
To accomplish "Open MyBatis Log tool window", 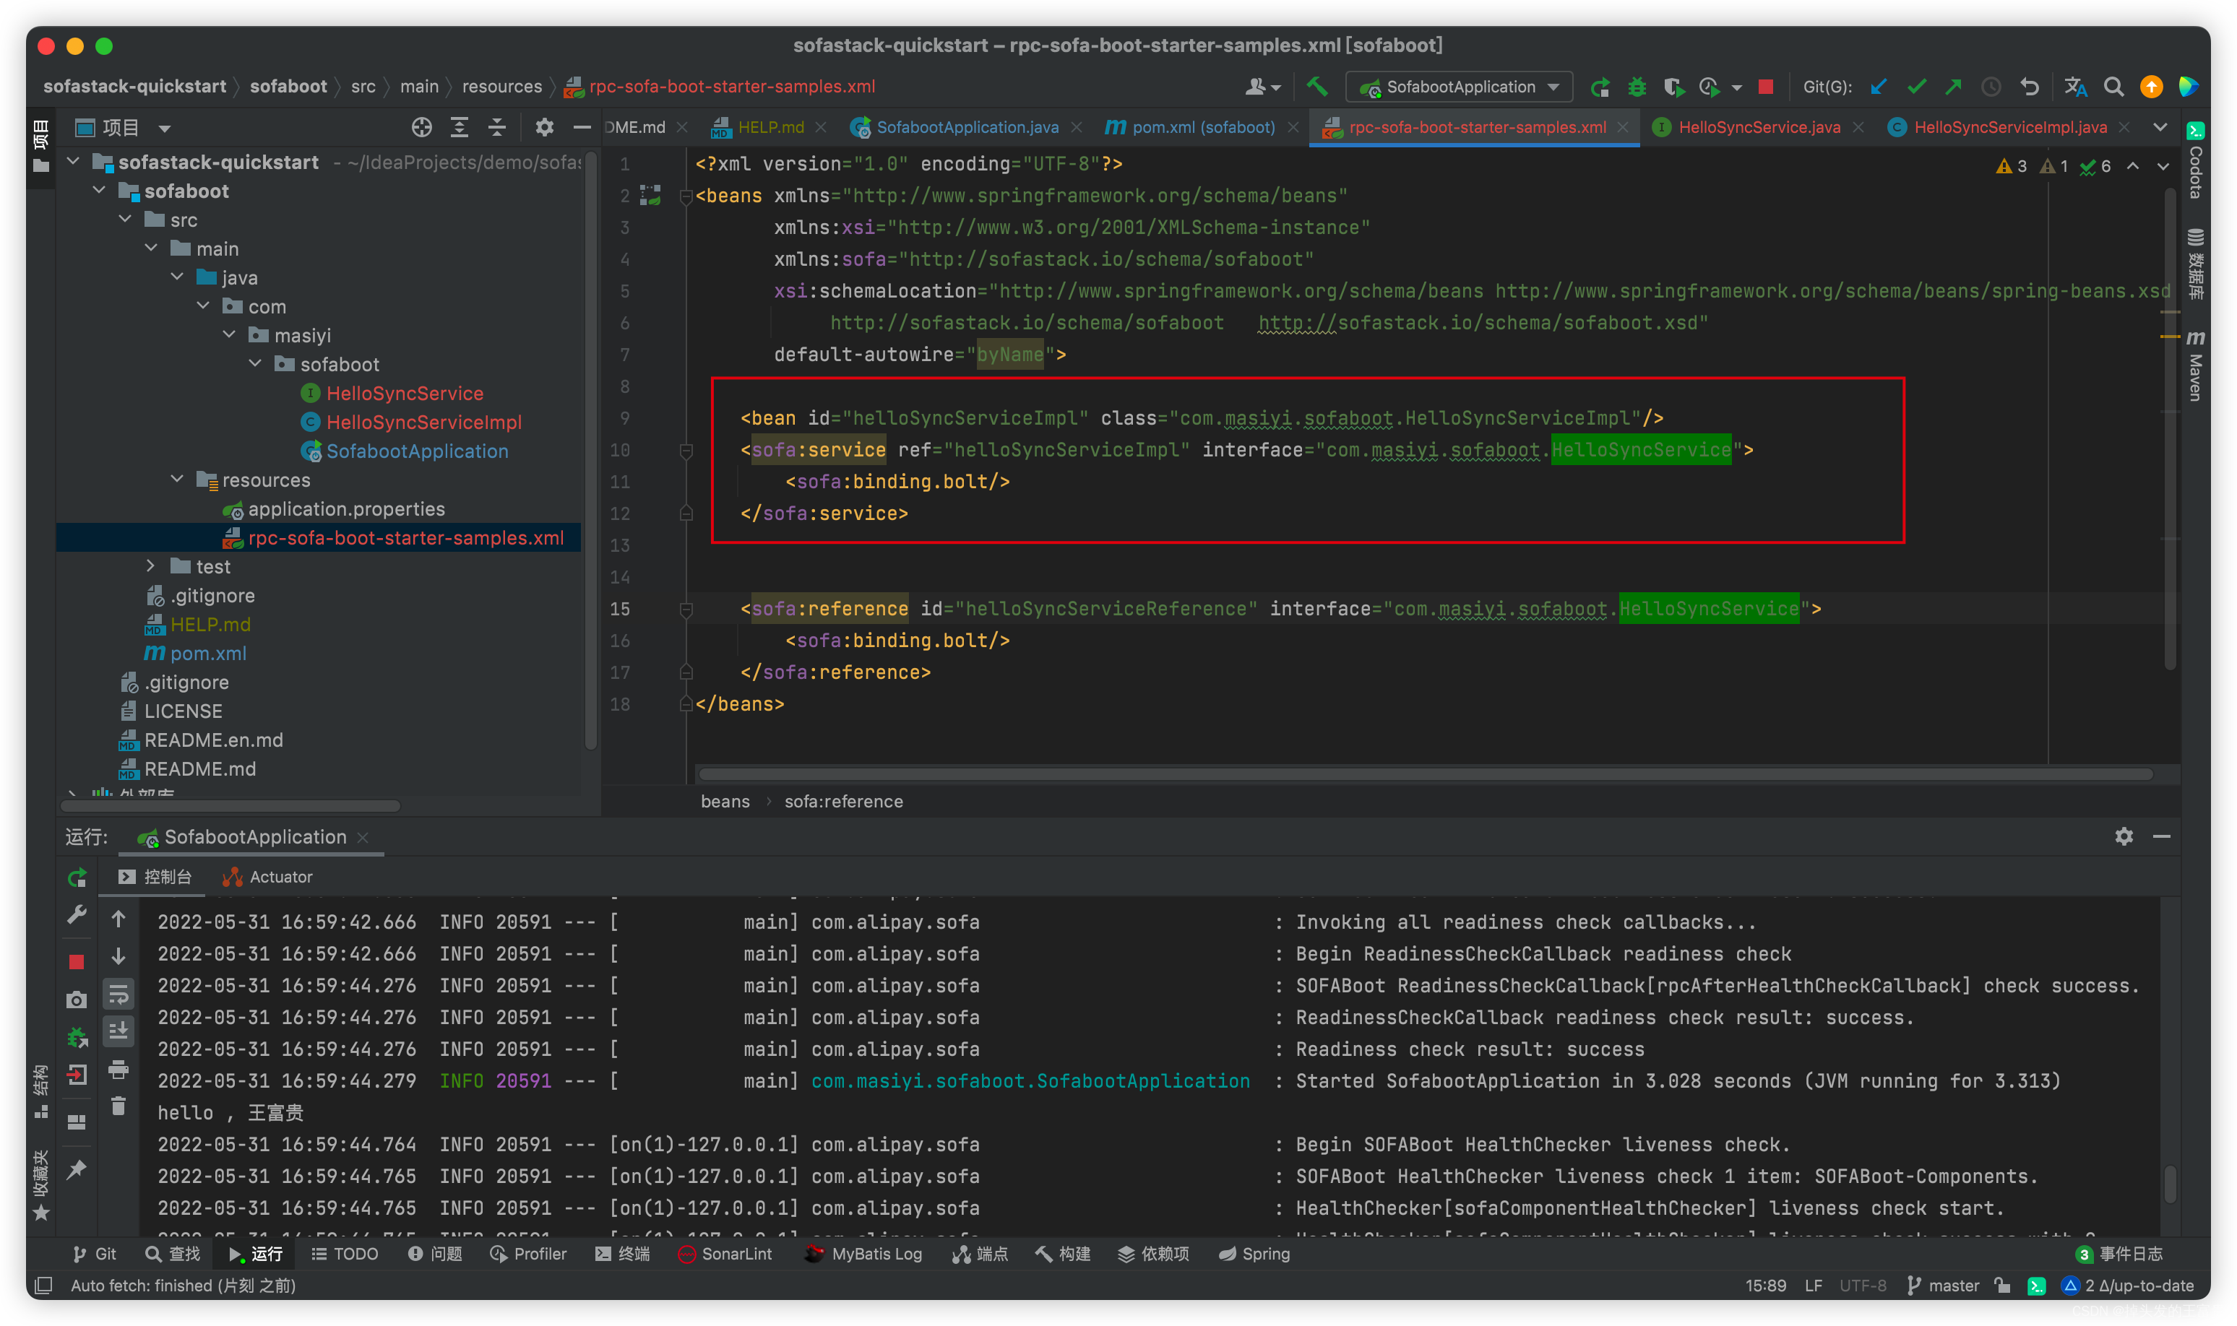I will tap(863, 1253).
